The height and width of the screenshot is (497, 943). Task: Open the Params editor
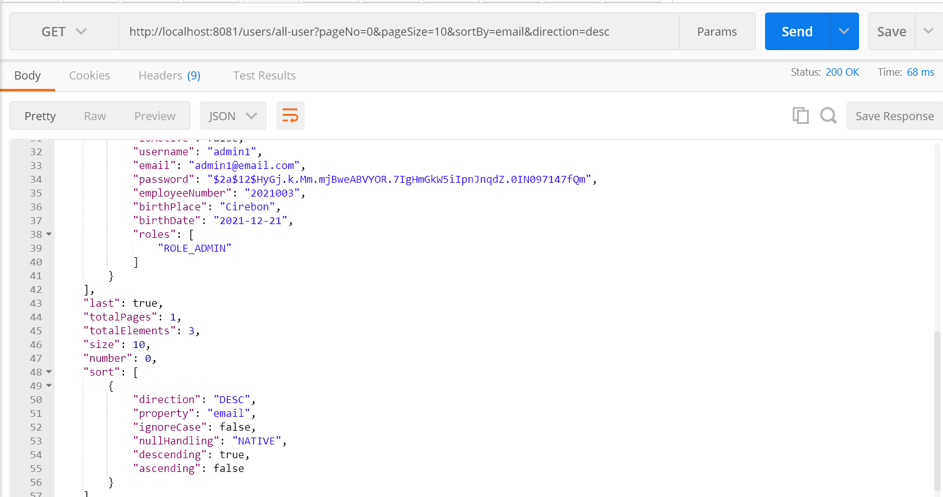pos(717,31)
